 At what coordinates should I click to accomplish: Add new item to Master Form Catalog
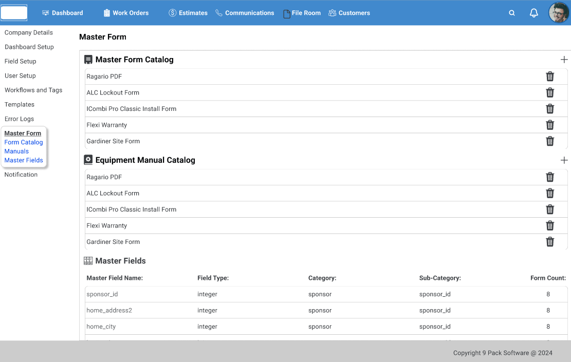coord(564,60)
